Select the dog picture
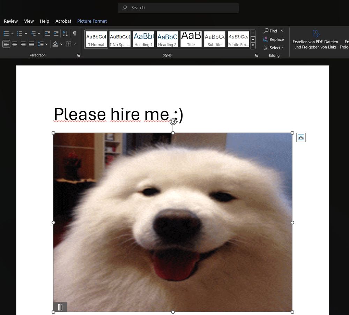 [173, 223]
